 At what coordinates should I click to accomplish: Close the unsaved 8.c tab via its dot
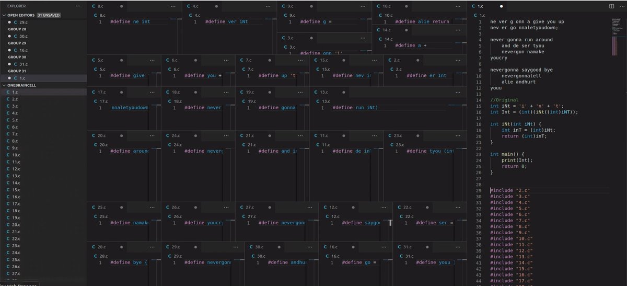[122, 6]
